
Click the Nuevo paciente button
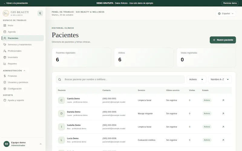[223, 40]
